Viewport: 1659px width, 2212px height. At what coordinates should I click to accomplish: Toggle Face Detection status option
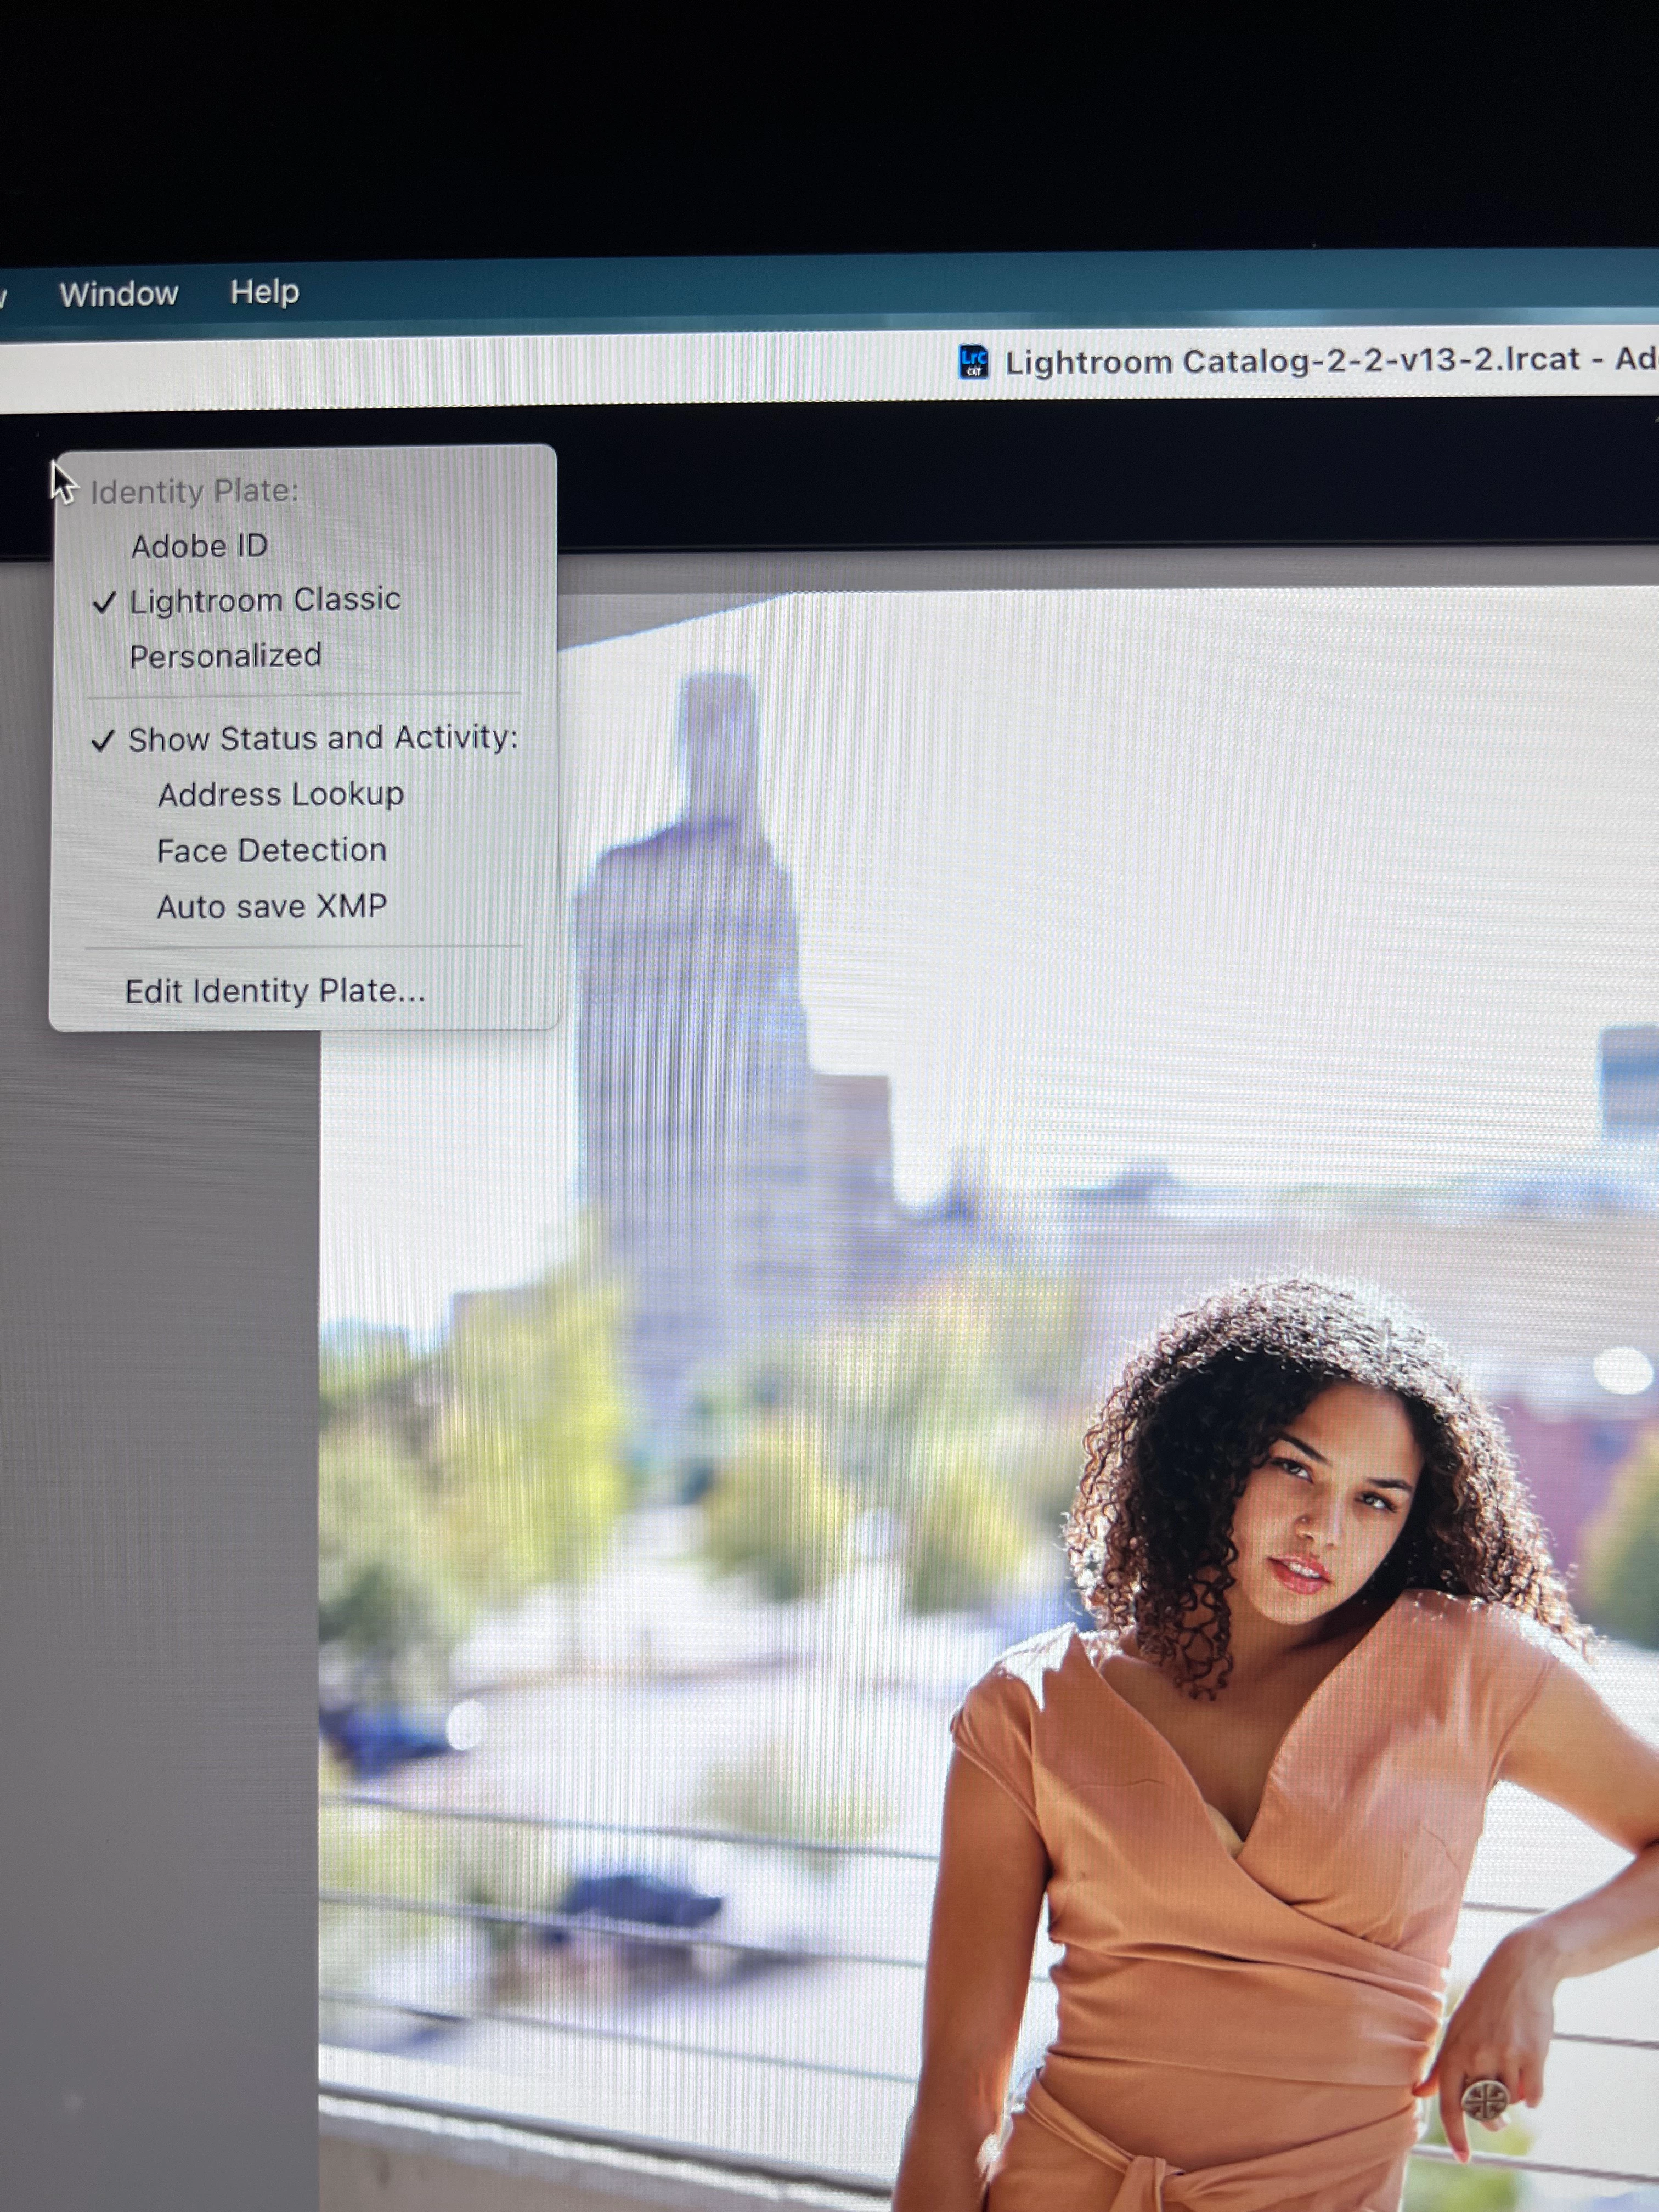(x=271, y=850)
